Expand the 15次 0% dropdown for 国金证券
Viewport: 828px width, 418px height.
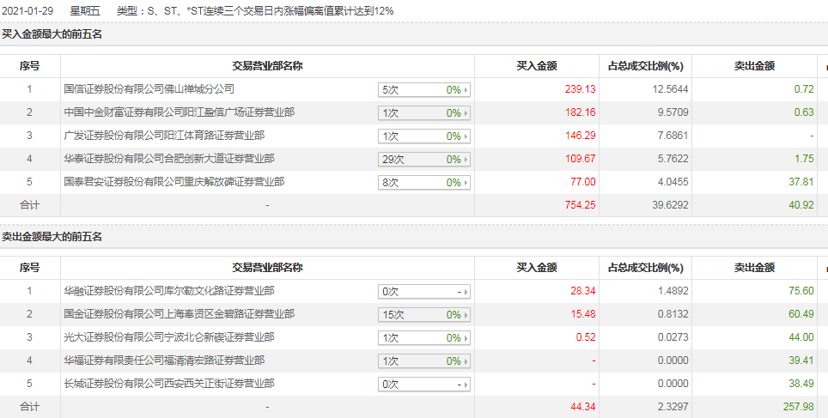[x=424, y=314]
